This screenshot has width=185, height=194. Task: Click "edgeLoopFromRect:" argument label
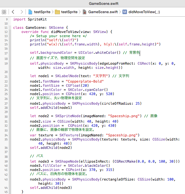117,63
